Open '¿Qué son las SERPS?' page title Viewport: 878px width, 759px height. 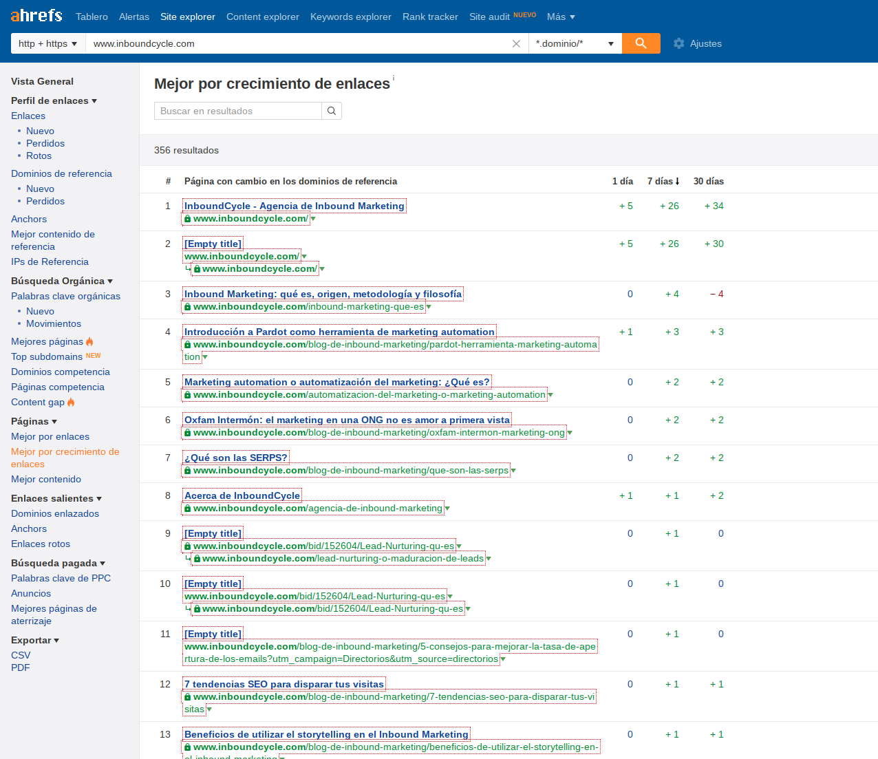click(x=236, y=458)
